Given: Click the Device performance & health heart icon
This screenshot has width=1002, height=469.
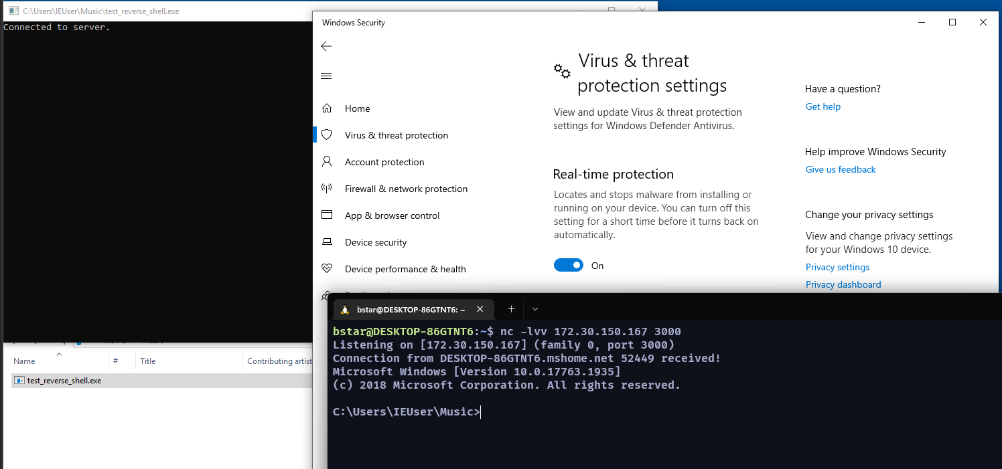Looking at the screenshot, I should (327, 268).
